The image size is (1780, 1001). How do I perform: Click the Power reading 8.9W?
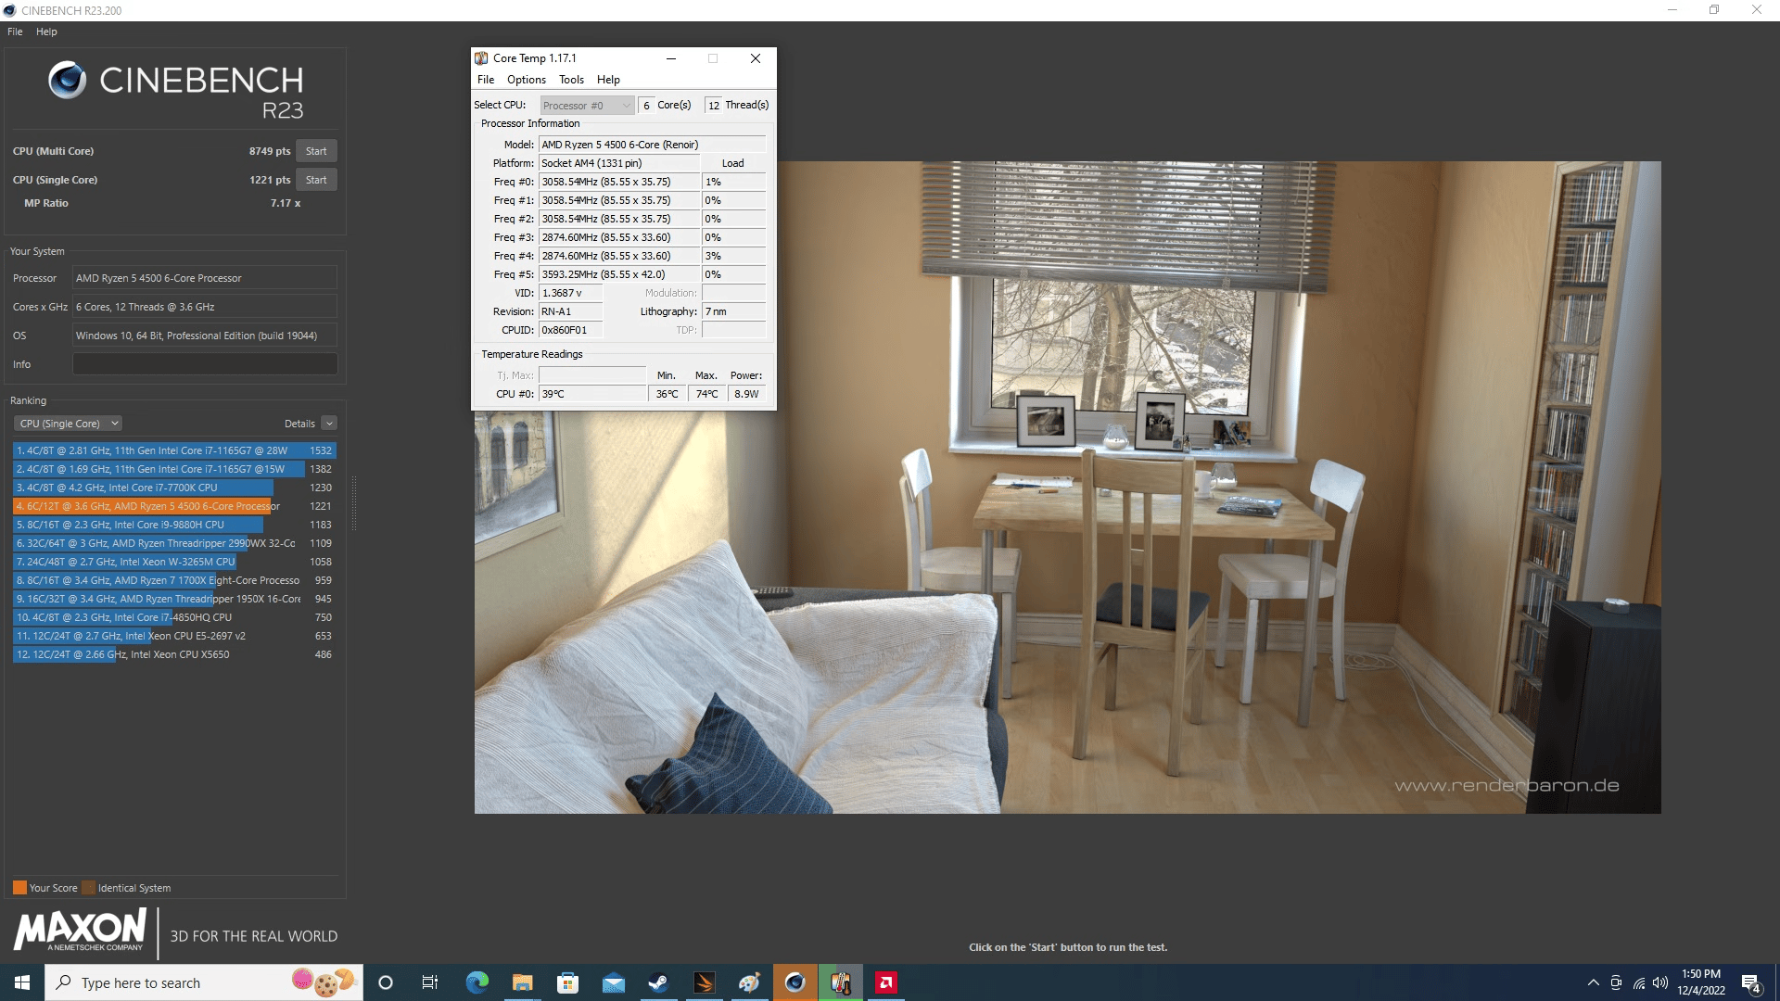pyautogui.click(x=746, y=394)
